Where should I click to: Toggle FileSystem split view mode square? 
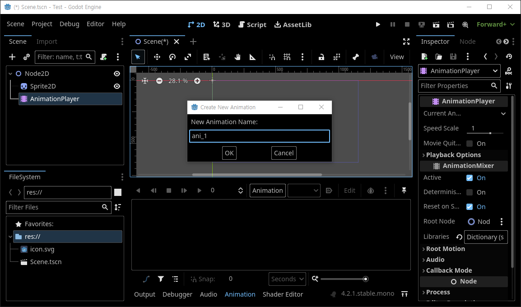[118, 192]
